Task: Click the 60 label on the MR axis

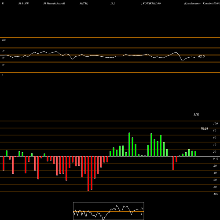Action: [x=215, y=138]
